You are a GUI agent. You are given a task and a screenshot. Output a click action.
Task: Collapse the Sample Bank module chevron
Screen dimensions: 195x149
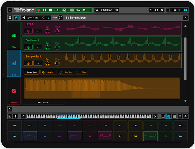click(x=38, y=64)
